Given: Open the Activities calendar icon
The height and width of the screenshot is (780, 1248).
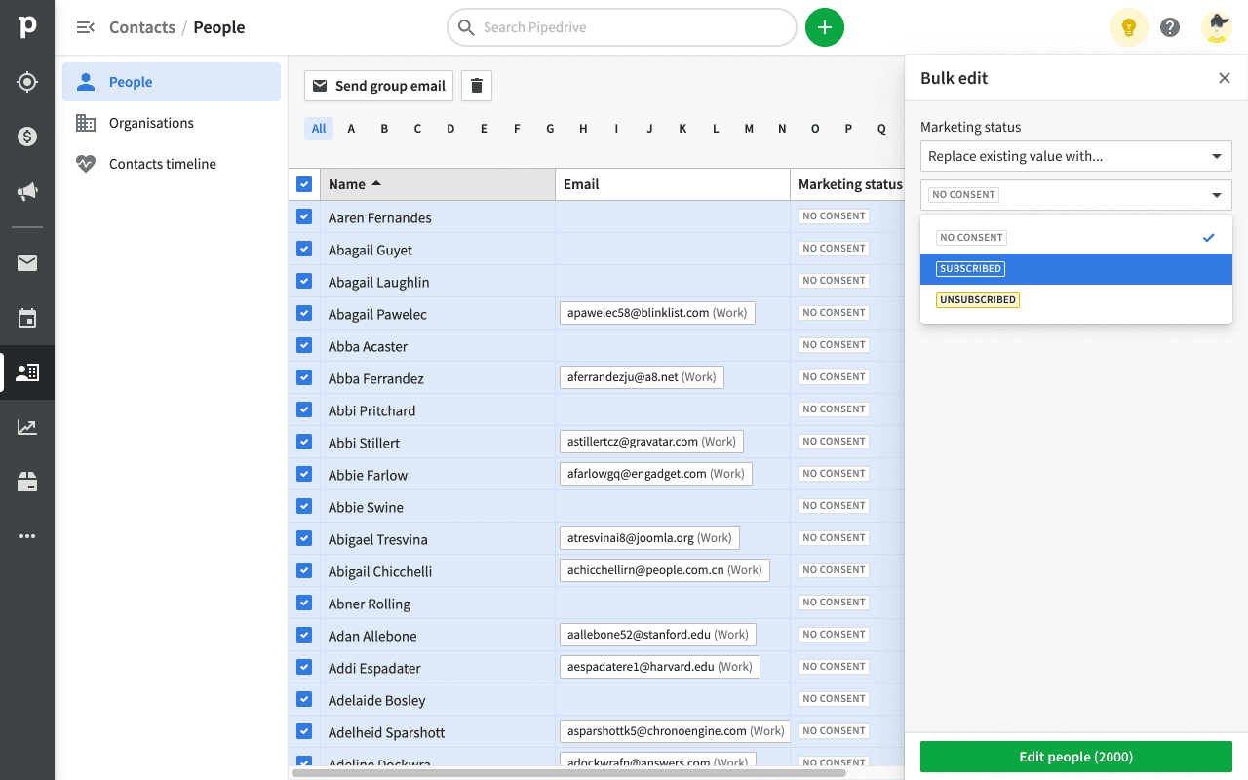Looking at the screenshot, I should [27, 318].
